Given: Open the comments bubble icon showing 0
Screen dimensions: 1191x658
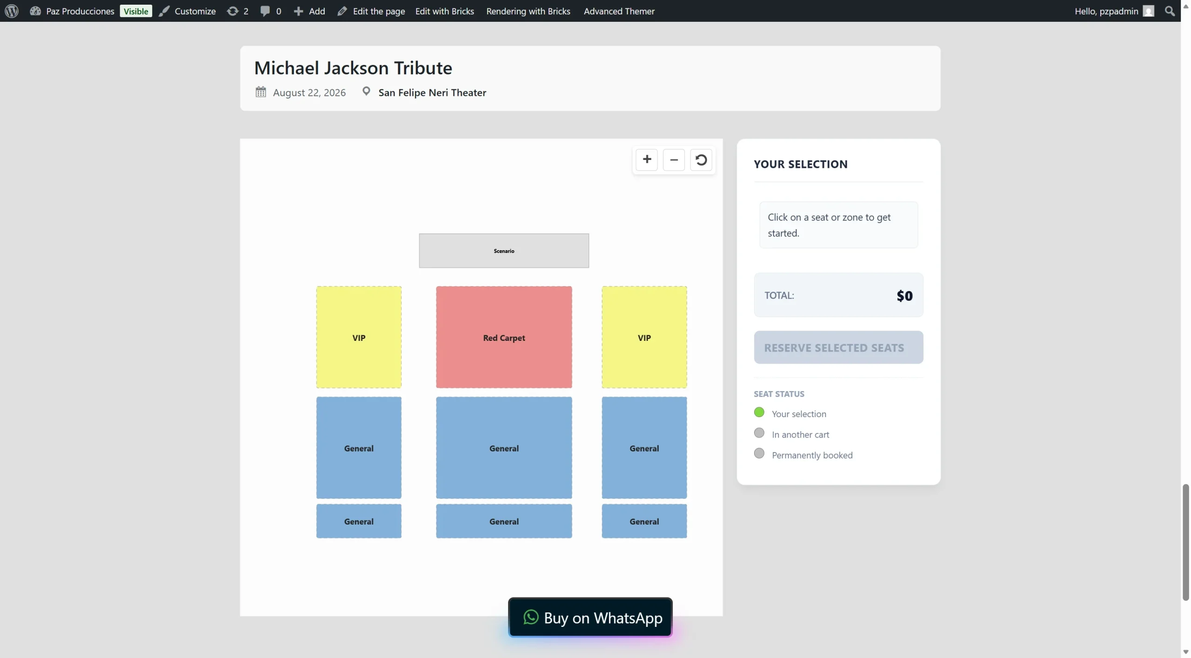Looking at the screenshot, I should pyautogui.click(x=271, y=11).
